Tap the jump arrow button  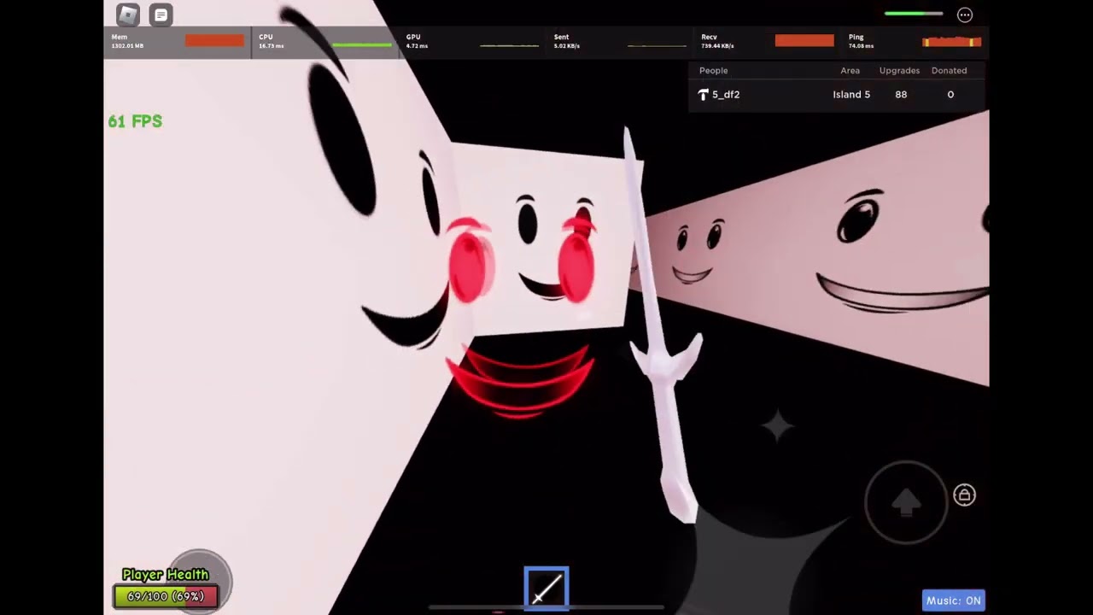pos(906,502)
